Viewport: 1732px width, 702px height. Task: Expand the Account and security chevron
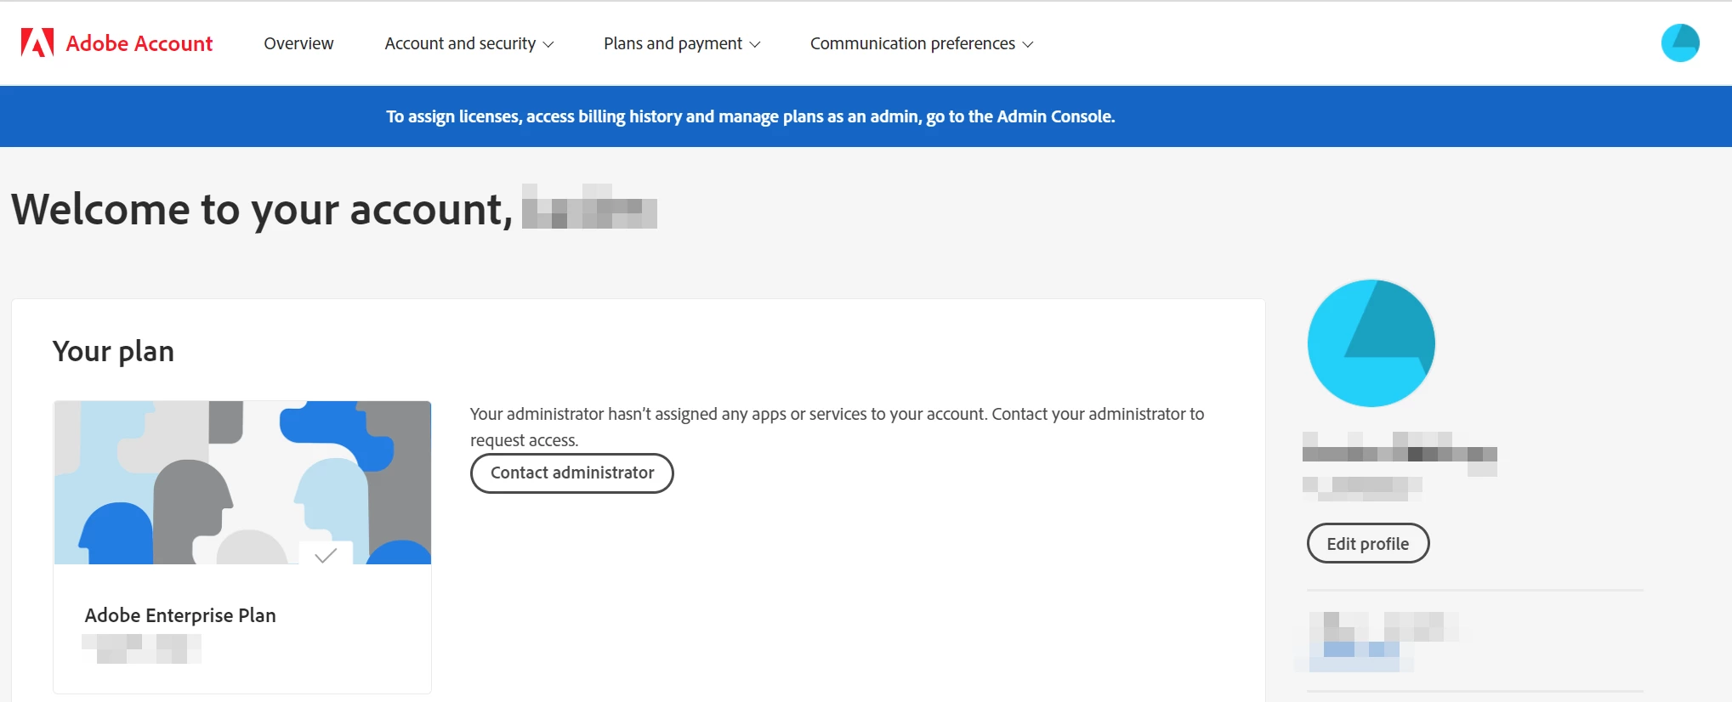click(548, 45)
